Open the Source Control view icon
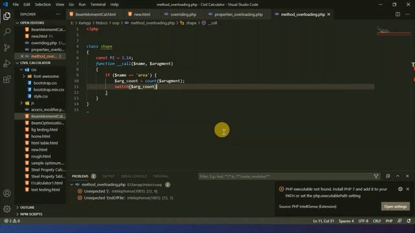 click(7, 47)
